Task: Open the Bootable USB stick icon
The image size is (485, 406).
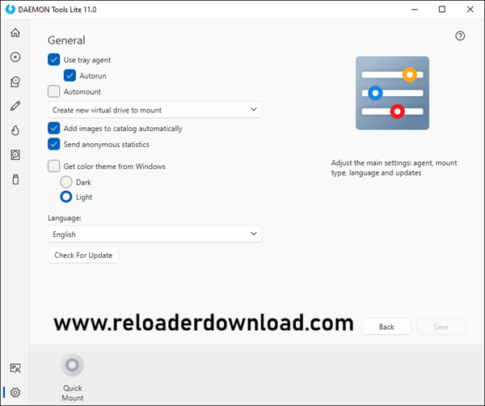Action: click(15, 180)
